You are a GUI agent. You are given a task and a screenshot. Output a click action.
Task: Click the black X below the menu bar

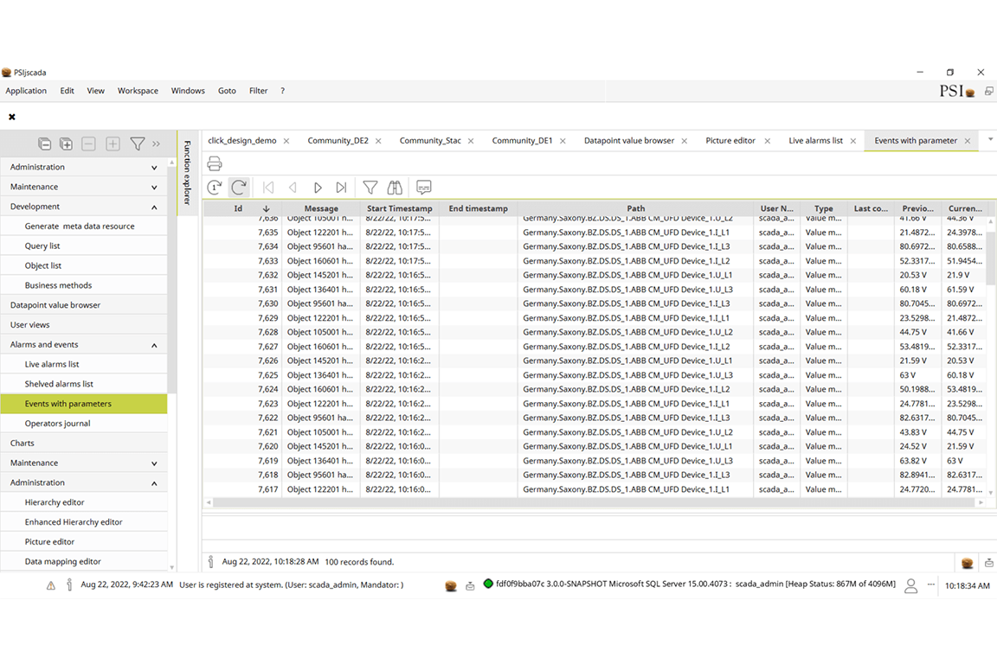(x=12, y=117)
